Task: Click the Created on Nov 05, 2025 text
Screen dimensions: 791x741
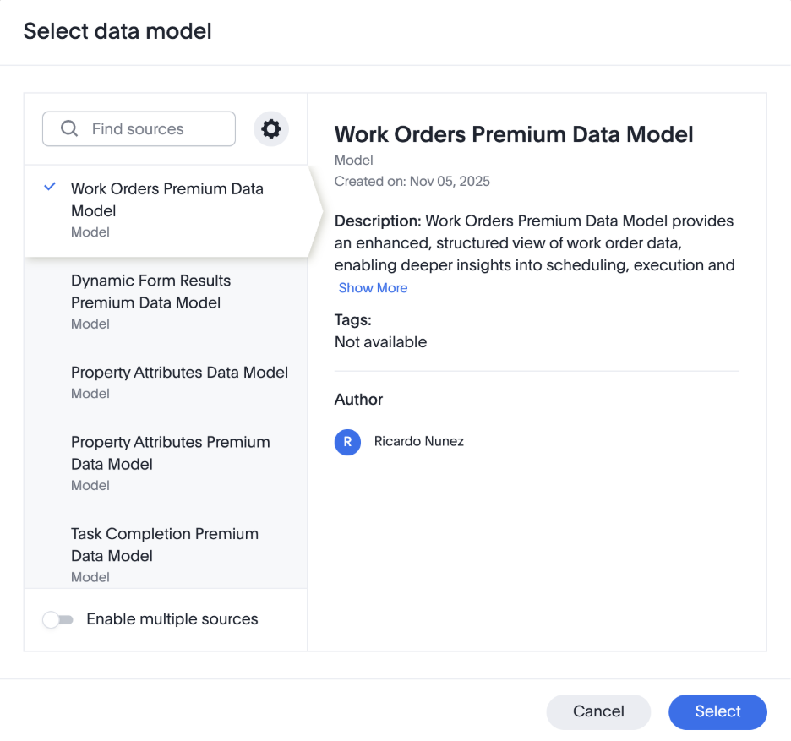Action: tap(412, 181)
